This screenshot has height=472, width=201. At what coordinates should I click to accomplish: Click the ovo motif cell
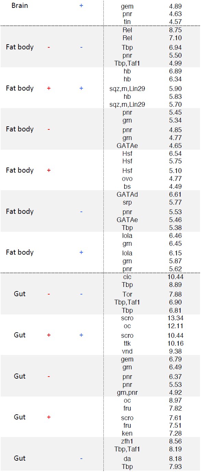(x=127, y=179)
